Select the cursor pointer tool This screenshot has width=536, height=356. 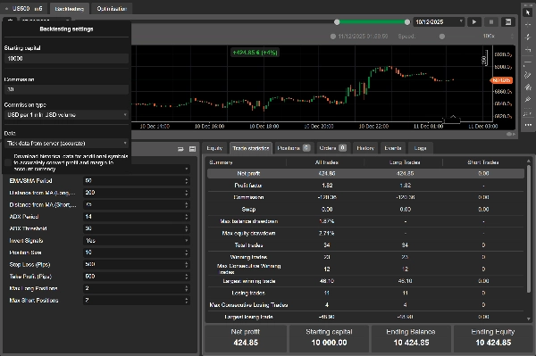pyautogui.click(x=528, y=12)
